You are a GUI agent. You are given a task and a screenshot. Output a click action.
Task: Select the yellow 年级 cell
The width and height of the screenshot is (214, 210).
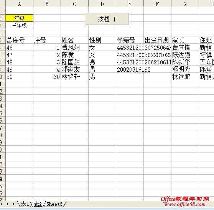[x=20, y=18]
